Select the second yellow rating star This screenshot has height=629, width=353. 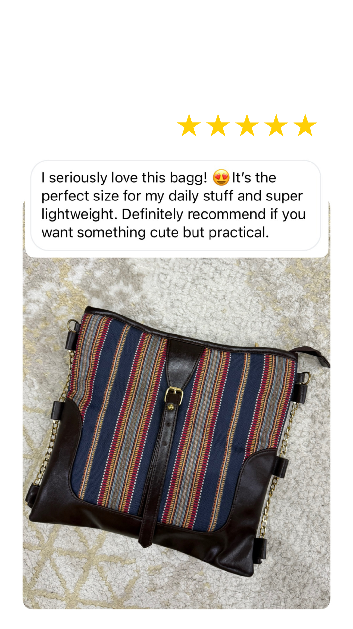click(x=218, y=125)
